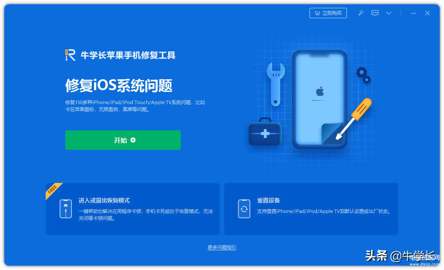Screen dimensions: 444x270
Task: Open 重置设备 card title
Action: (269, 200)
